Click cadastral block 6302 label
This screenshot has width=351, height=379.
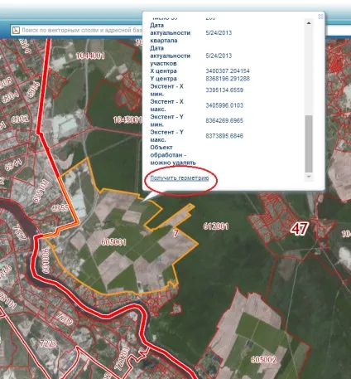click(20, 119)
